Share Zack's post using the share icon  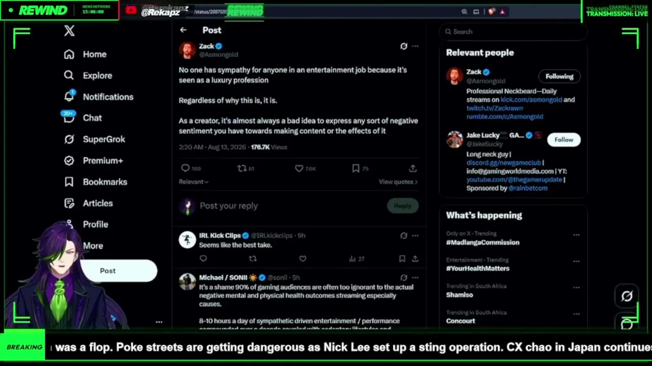tap(413, 168)
